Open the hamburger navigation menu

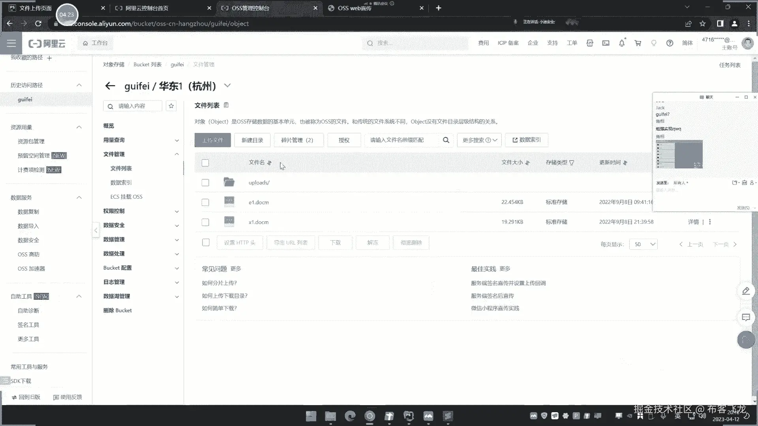coord(11,43)
